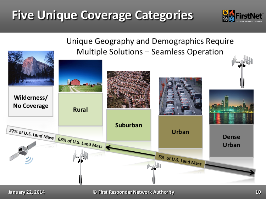Click the cell tower below Rural box

tap(81, 167)
